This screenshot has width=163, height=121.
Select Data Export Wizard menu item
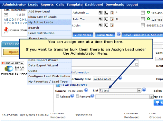click(x=49, y=65)
